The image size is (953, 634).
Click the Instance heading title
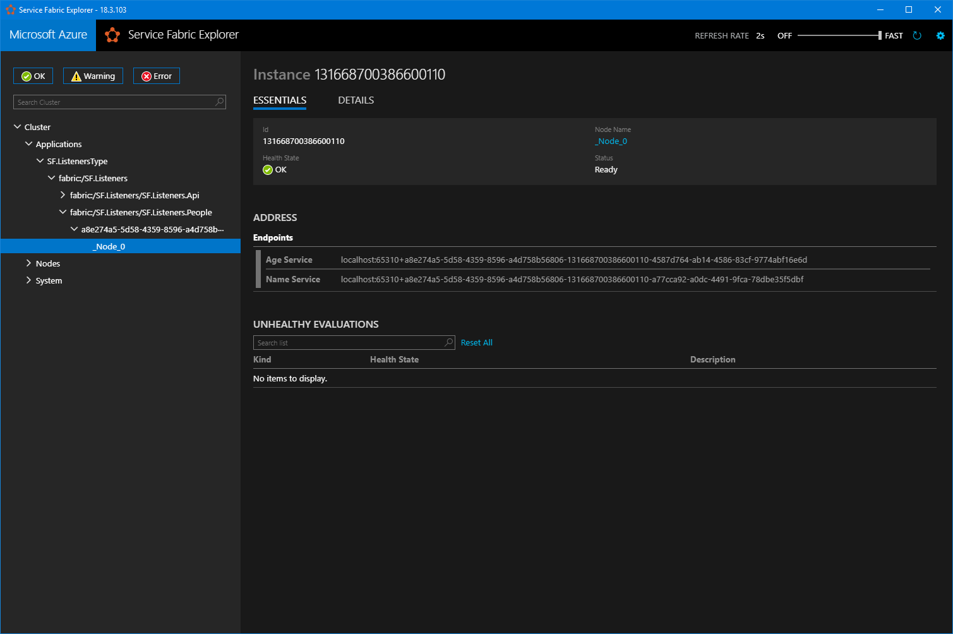tap(349, 75)
